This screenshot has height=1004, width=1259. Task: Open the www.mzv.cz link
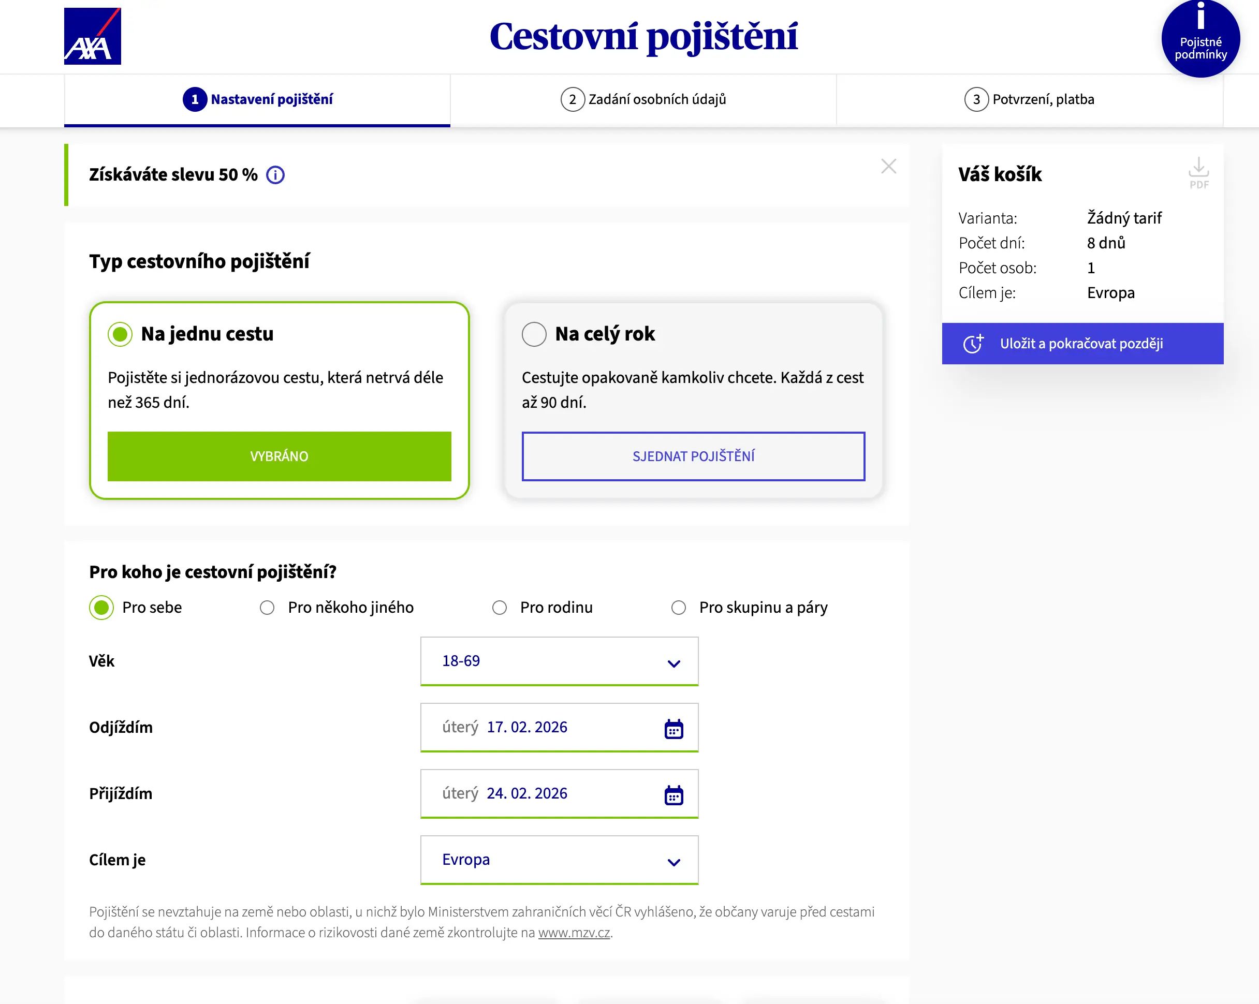[574, 934]
